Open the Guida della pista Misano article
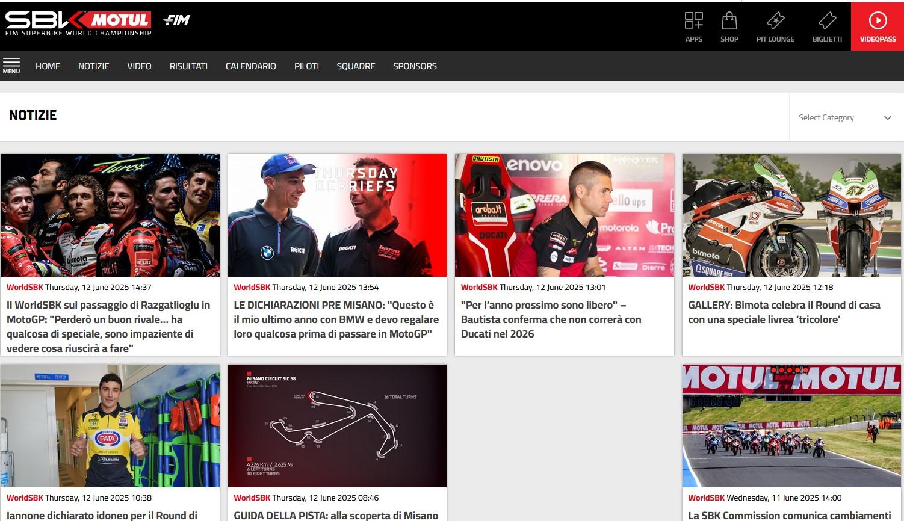The height and width of the screenshot is (521, 904). (x=336, y=516)
